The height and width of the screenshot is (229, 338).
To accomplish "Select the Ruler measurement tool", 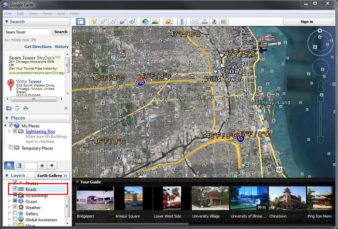I will (x=182, y=22).
